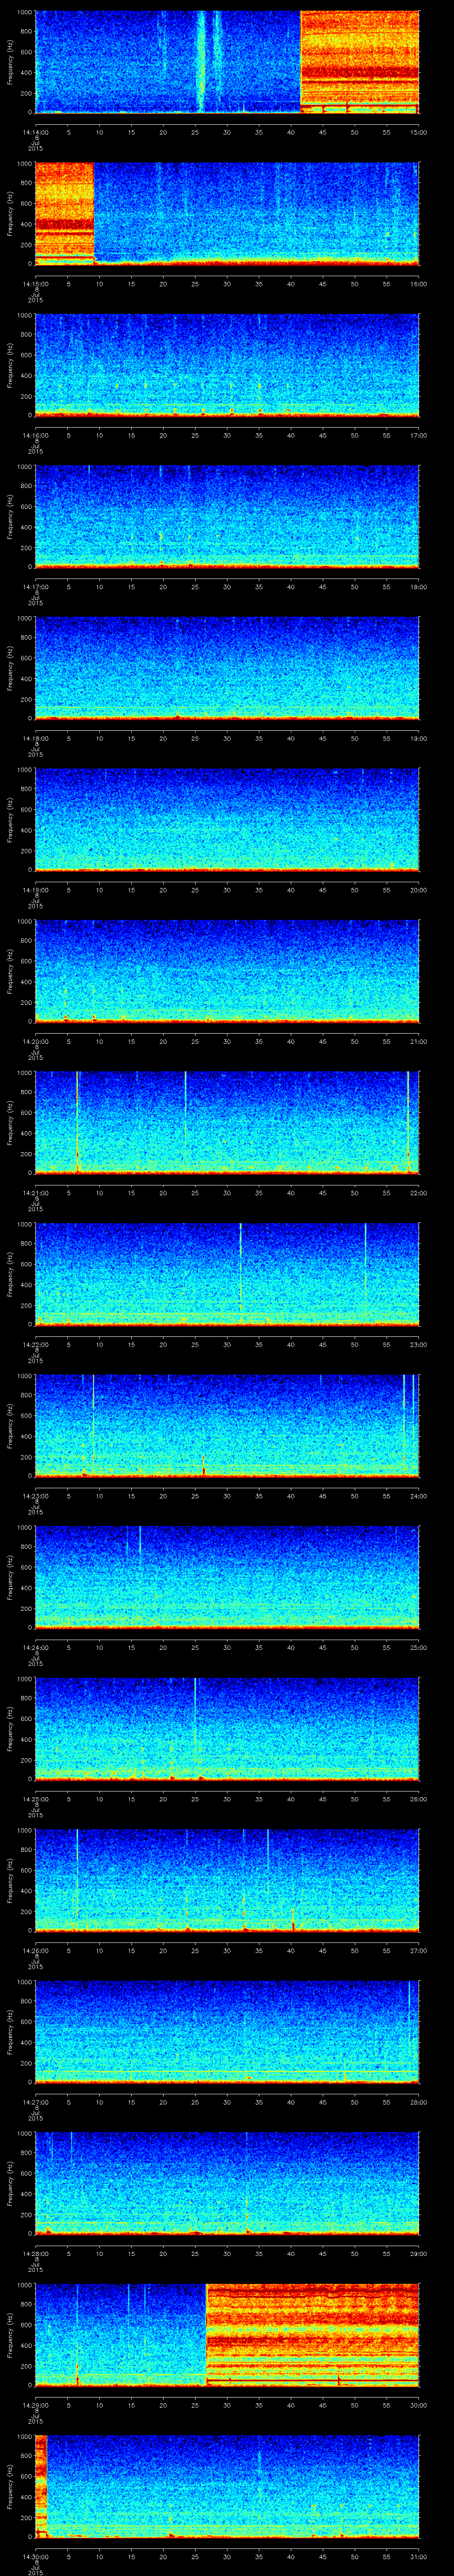Click the '23:00' end time label
This screenshot has width=454, height=2576.
tap(418, 1344)
